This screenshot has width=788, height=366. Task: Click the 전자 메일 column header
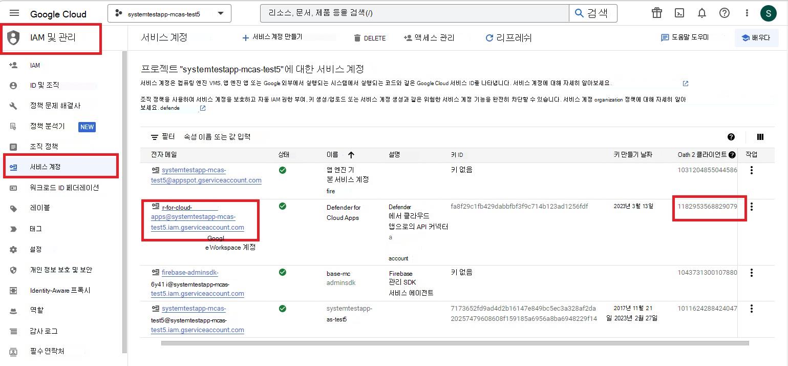pyautogui.click(x=164, y=155)
